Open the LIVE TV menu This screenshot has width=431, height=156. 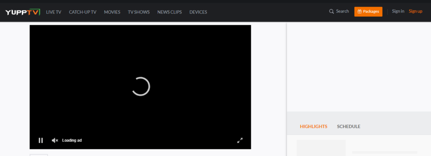[53, 12]
